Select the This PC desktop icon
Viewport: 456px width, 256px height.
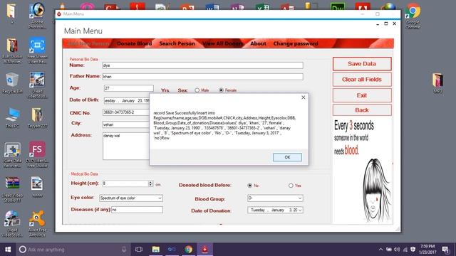point(11,117)
